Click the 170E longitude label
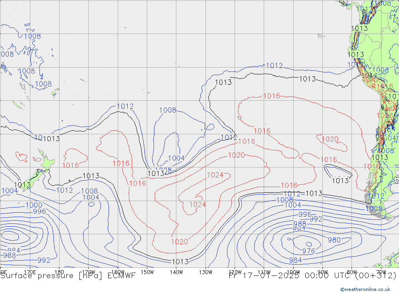The height and width of the screenshot is (293, 399). coord(30,272)
